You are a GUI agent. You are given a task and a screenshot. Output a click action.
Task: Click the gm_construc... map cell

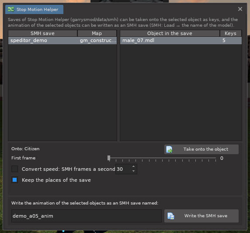coord(98,40)
